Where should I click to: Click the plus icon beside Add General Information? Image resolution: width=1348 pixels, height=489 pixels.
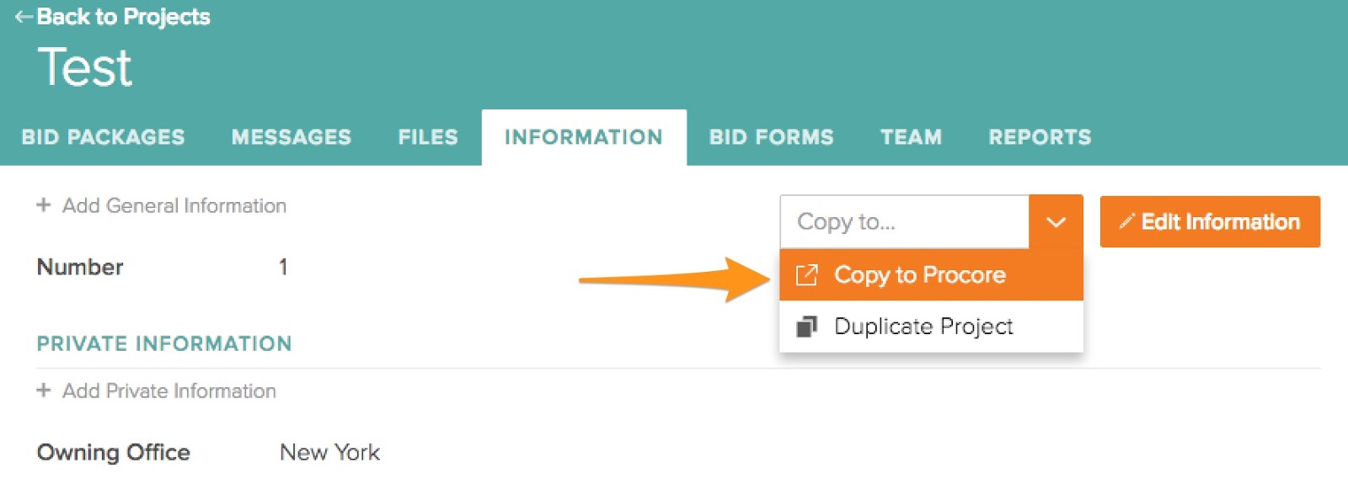pyautogui.click(x=44, y=205)
